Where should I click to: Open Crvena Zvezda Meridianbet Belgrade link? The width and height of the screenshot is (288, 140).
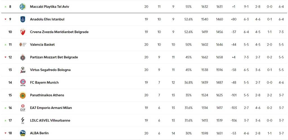(59, 32)
